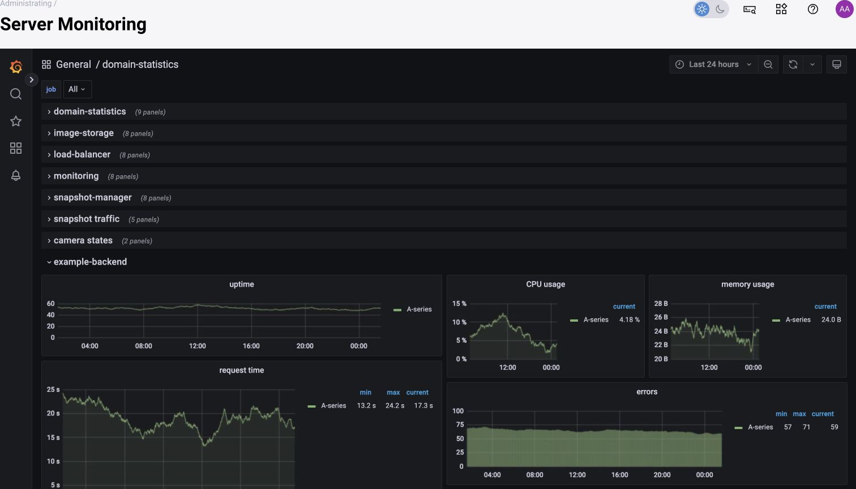Screen dimensions: 856x489
Task: Open the request time panel title menu
Action: [x=242, y=370]
